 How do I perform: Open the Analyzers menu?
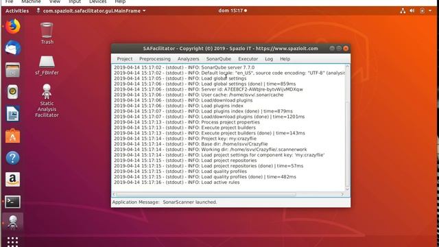188,59
